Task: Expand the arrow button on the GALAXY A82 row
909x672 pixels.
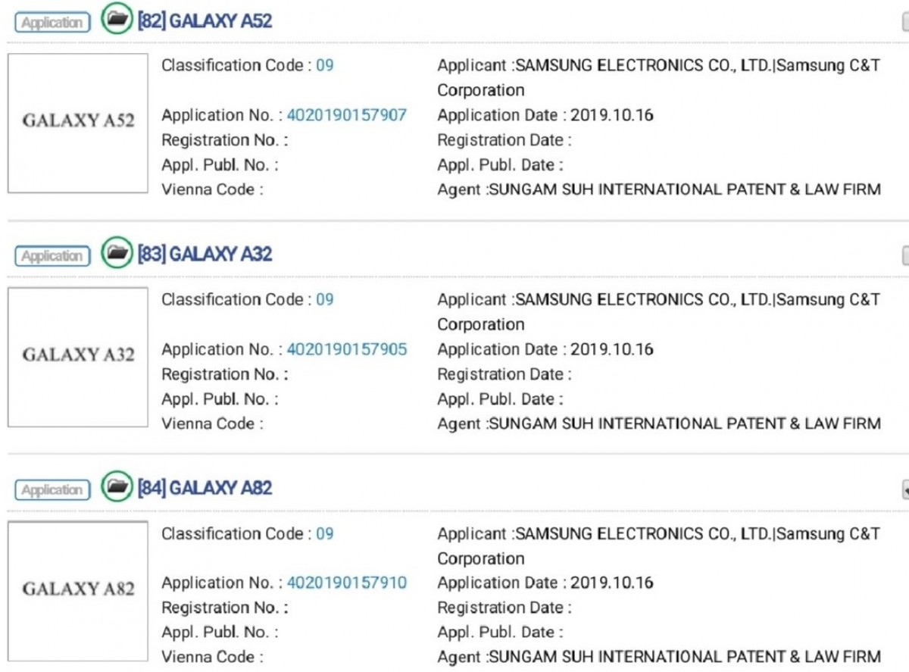Action: (905, 491)
